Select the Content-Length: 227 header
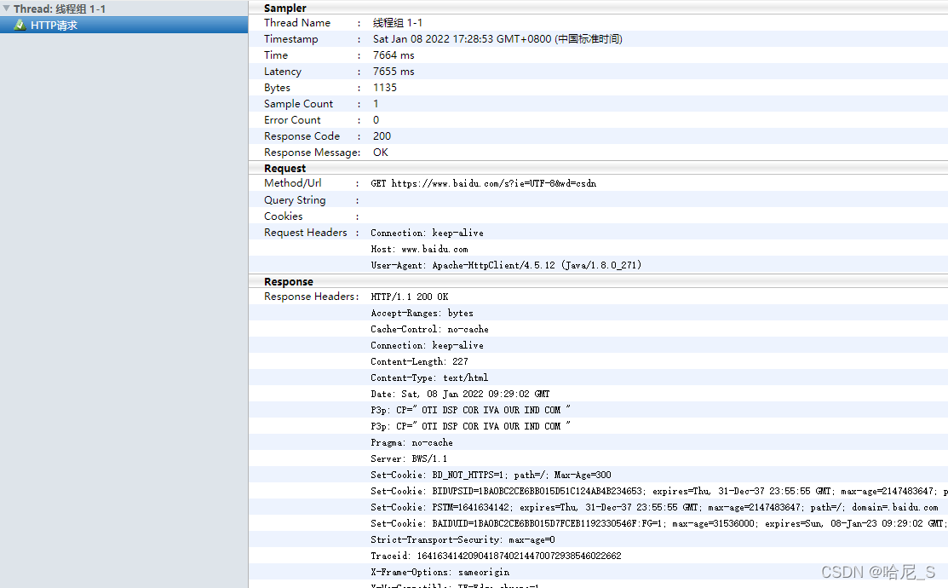 pos(420,362)
